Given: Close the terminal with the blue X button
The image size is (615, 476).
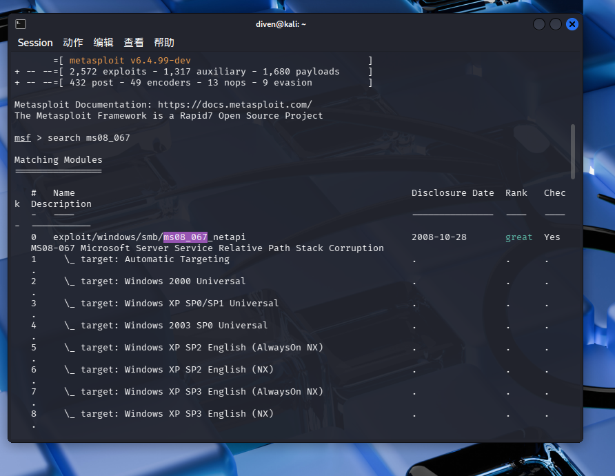Looking at the screenshot, I should coord(572,24).
